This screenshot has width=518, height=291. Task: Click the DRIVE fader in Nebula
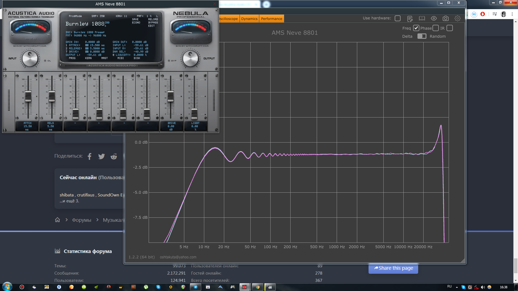pos(171,96)
